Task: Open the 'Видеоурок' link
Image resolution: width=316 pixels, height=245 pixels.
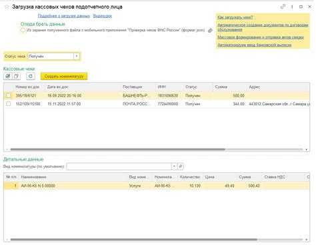Action: [x=103, y=16]
